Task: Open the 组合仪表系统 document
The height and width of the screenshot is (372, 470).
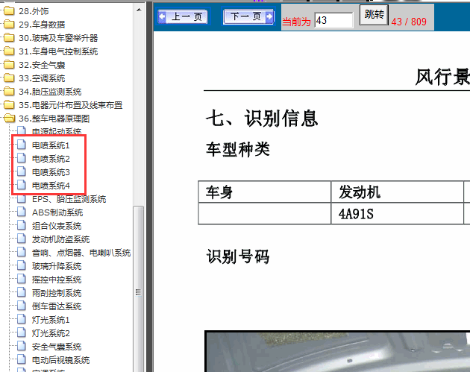Action: [x=57, y=226]
